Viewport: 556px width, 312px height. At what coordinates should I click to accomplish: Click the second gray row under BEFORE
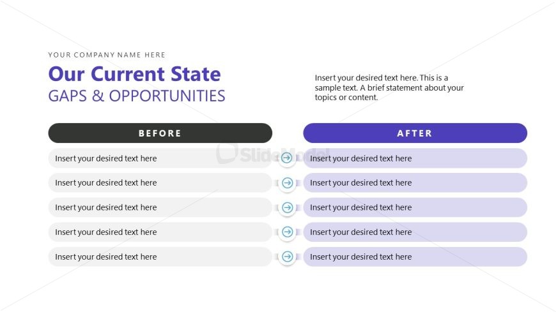[160, 183]
